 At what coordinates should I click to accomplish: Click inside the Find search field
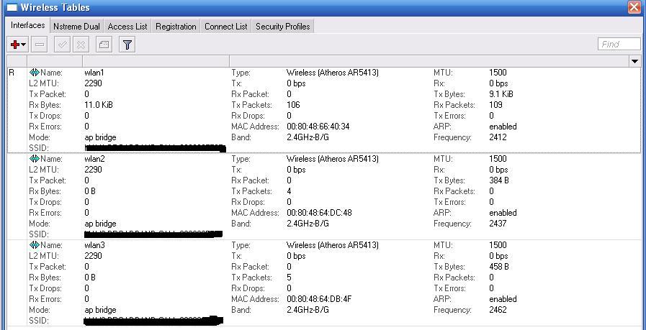(619, 45)
